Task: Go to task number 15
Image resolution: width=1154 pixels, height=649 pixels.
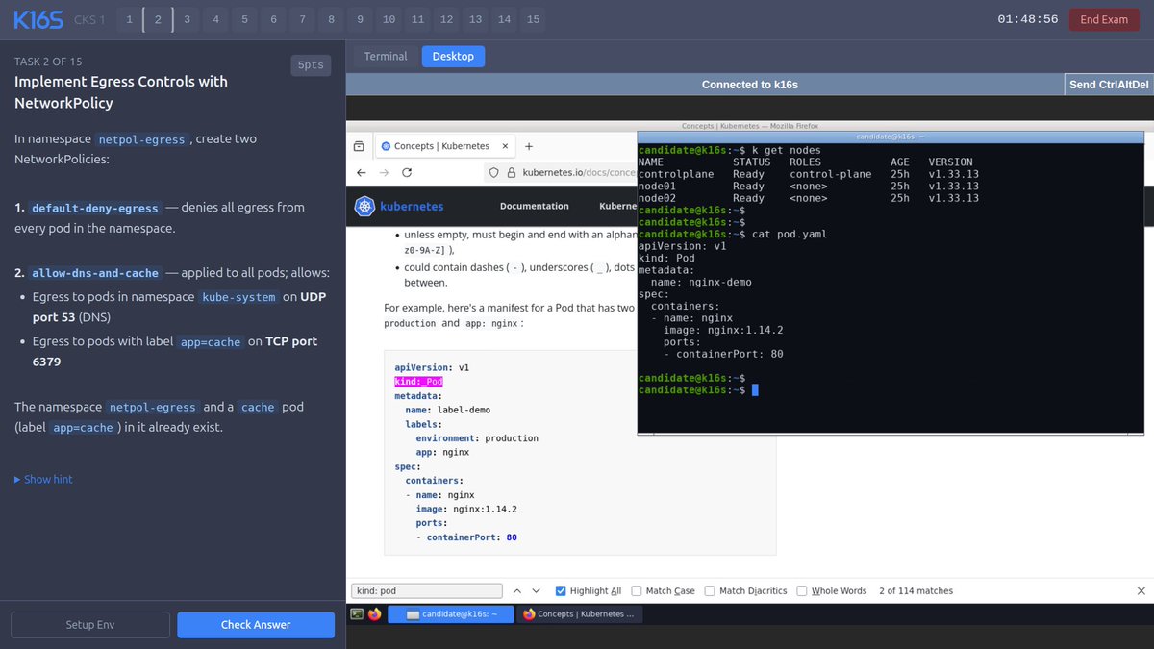Action: point(533,19)
